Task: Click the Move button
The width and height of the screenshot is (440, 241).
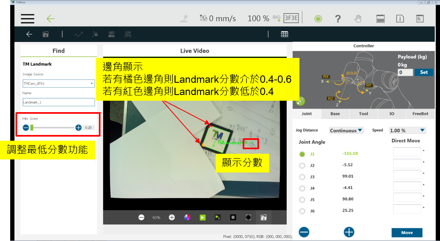Action: point(406,232)
